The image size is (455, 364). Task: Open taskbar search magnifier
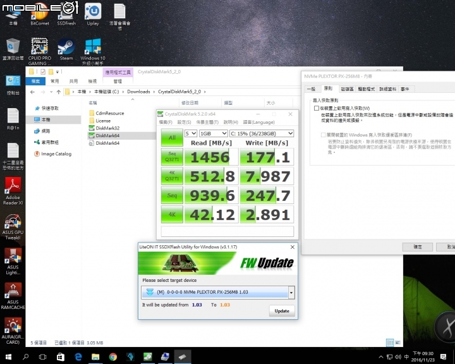point(25,357)
